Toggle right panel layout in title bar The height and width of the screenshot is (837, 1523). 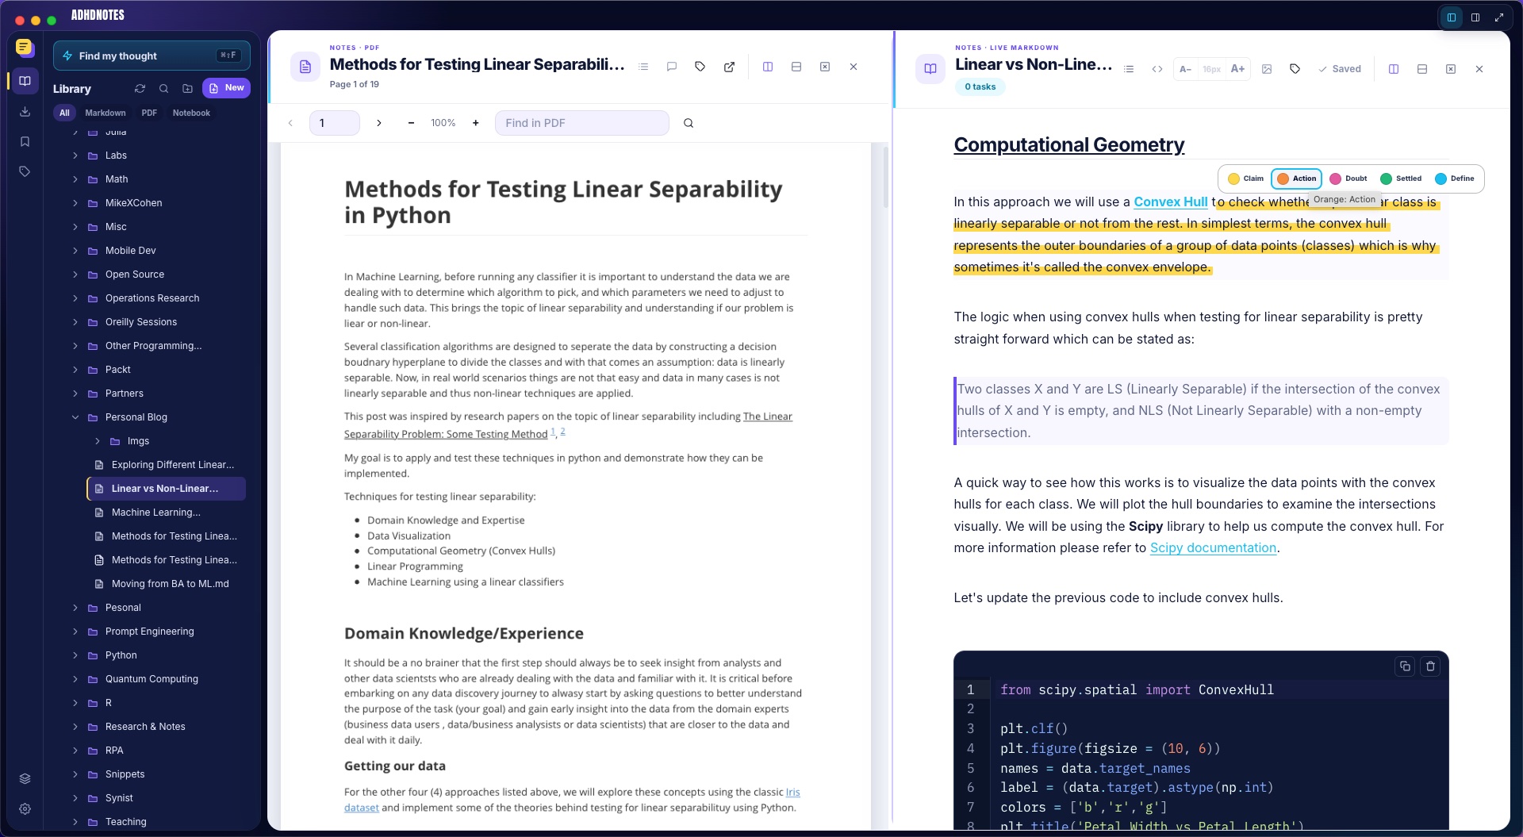click(1475, 17)
